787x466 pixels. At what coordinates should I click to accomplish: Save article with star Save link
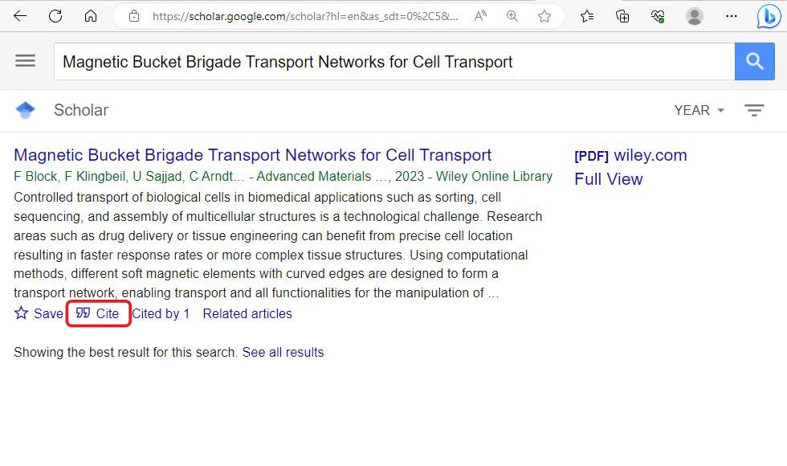(x=39, y=313)
